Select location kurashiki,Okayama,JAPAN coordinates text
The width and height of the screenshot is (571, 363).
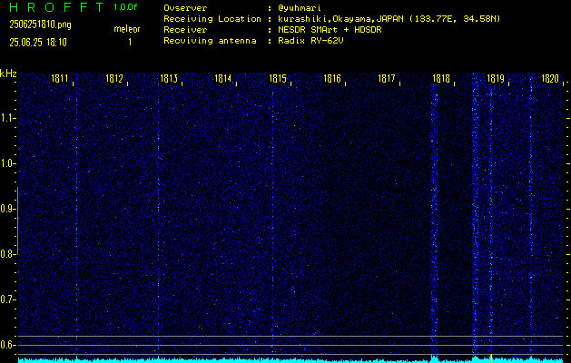[x=389, y=19]
